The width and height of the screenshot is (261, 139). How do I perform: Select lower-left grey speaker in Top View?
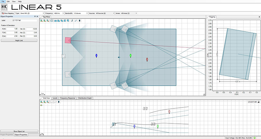point(68,74)
